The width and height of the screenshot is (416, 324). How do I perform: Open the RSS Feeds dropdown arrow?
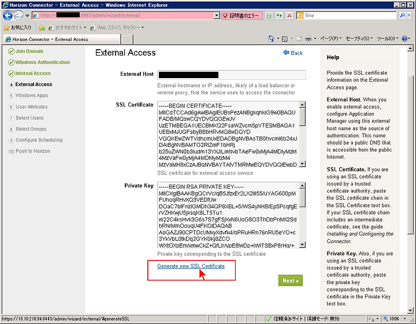(x=292, y=39)
